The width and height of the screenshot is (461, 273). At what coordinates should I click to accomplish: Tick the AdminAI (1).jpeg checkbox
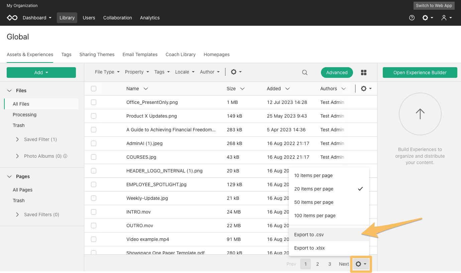click(94, 143)
